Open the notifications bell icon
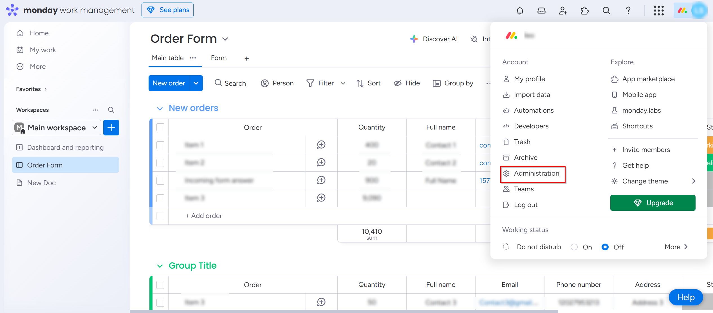The height and width of the screenshot is (313, 713). (x=520, y=11)
